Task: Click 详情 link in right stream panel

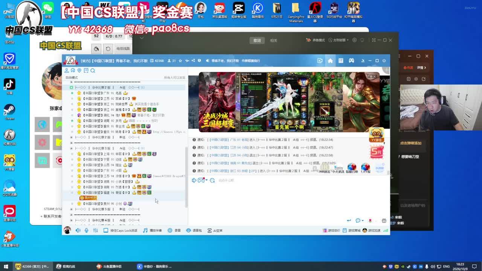Action: (x=421, y=68)
